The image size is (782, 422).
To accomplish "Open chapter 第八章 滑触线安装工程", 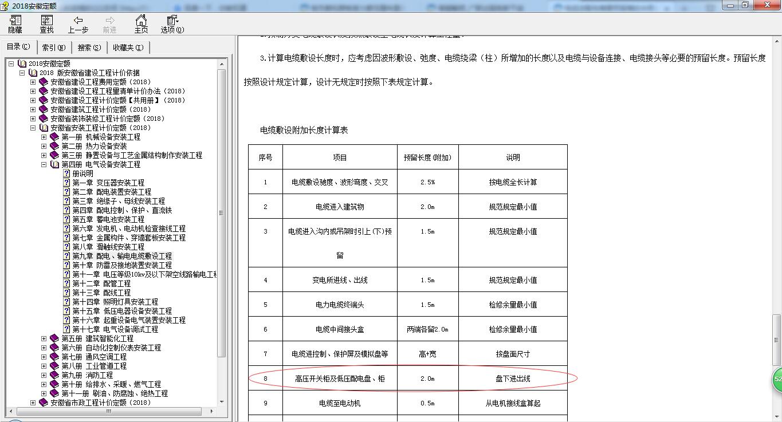I will pos(108,247).
